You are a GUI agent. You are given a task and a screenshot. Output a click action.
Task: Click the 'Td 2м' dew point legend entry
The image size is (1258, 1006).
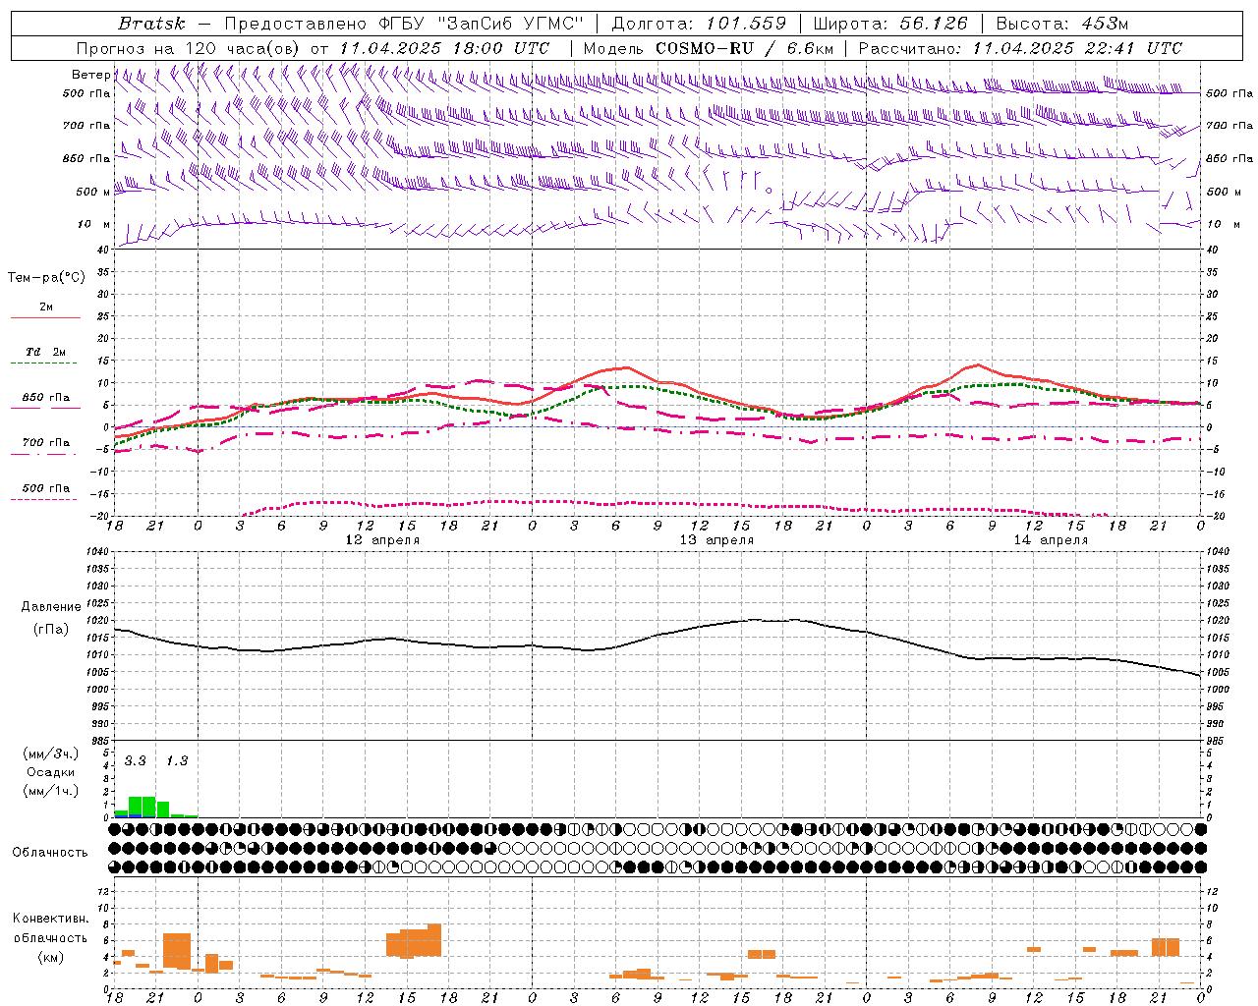pyautogui.click(x=45, y=352)
